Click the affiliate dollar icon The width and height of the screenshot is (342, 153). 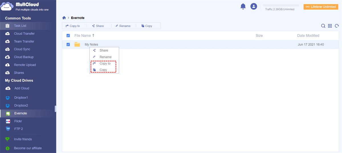click(7, 148)
